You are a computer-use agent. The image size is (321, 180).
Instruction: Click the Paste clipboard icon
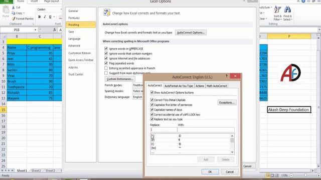tap(6, 9)
